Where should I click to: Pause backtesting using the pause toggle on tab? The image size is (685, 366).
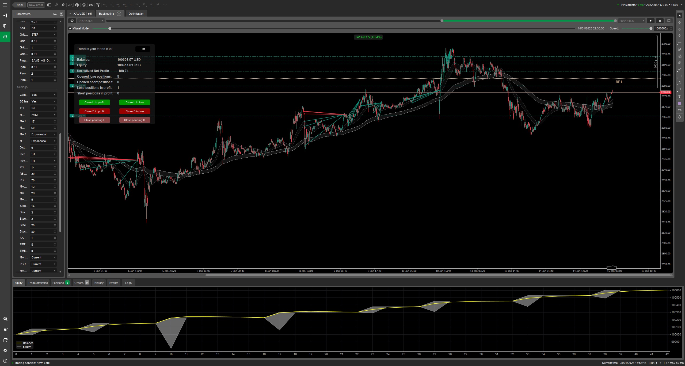119,14
